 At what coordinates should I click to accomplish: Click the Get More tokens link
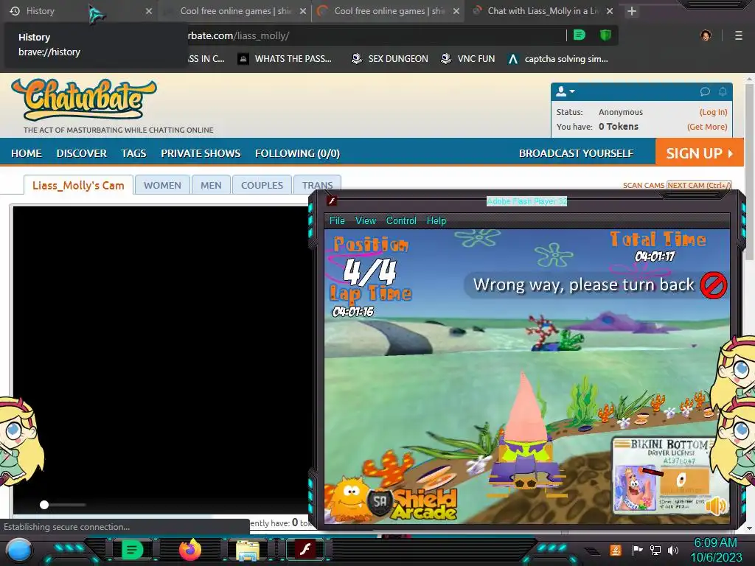[x=707, y=127]
